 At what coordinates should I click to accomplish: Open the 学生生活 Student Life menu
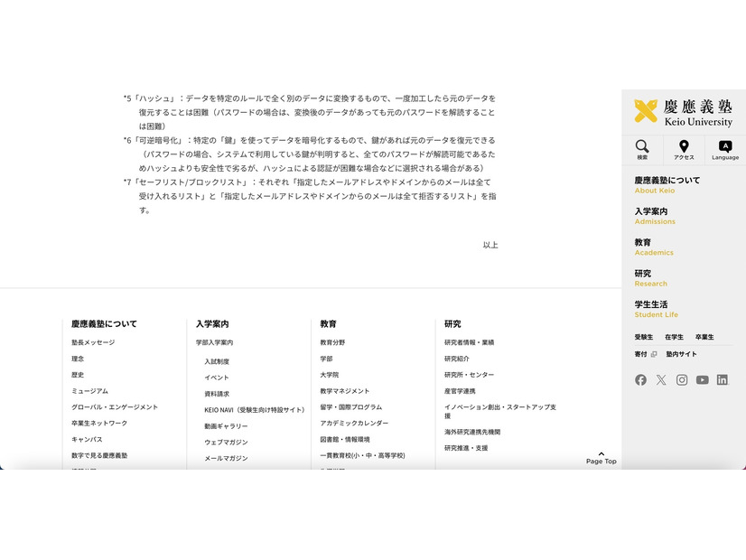click(x=652, y=307)
